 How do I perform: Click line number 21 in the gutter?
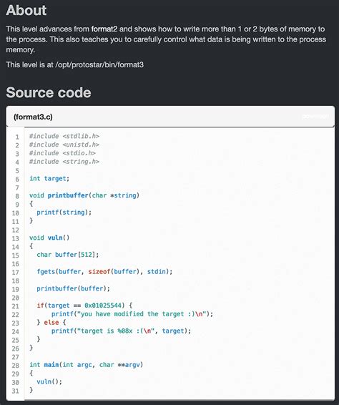[16, 306]
